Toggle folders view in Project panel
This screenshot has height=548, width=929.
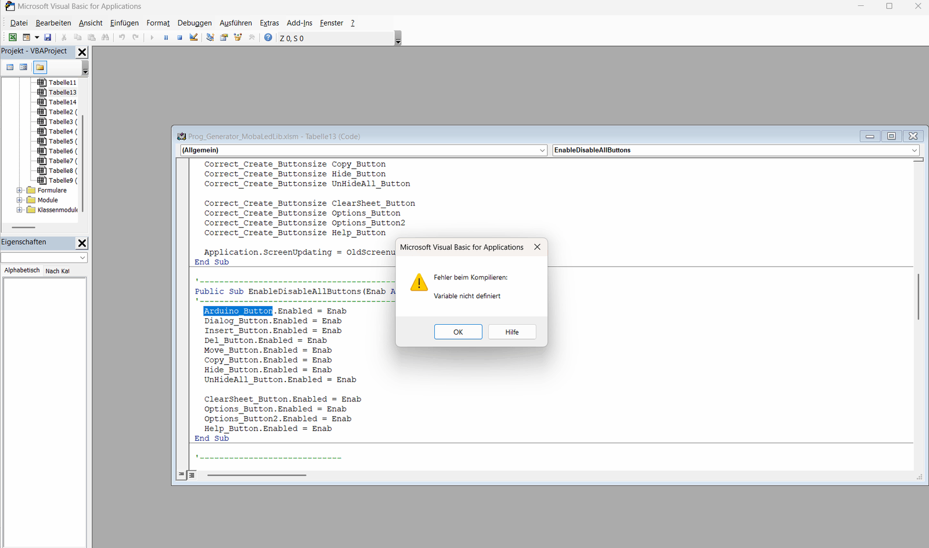[39, 67]
